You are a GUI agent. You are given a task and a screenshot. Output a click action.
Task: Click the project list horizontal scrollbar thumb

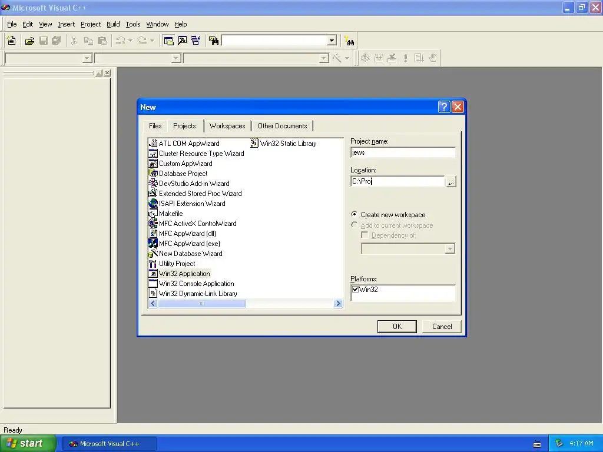click(x=202, y=304)
